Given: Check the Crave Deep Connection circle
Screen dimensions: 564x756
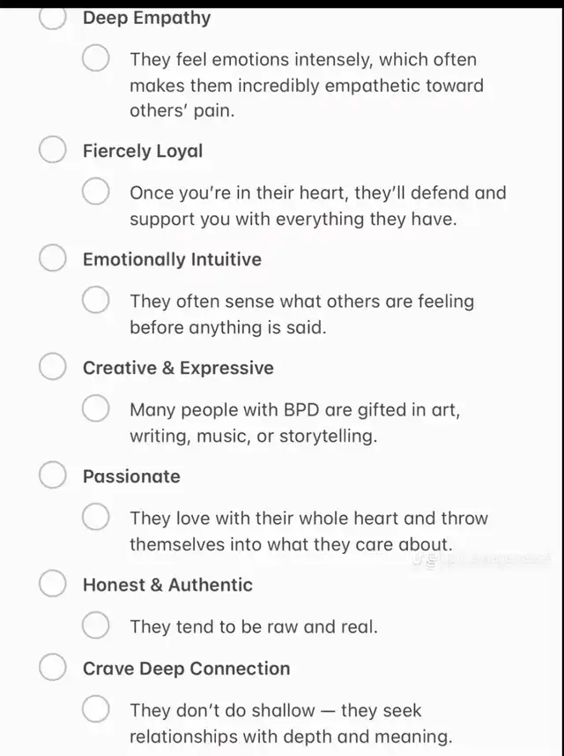Looking at the screenshot, I should point(53,667).
